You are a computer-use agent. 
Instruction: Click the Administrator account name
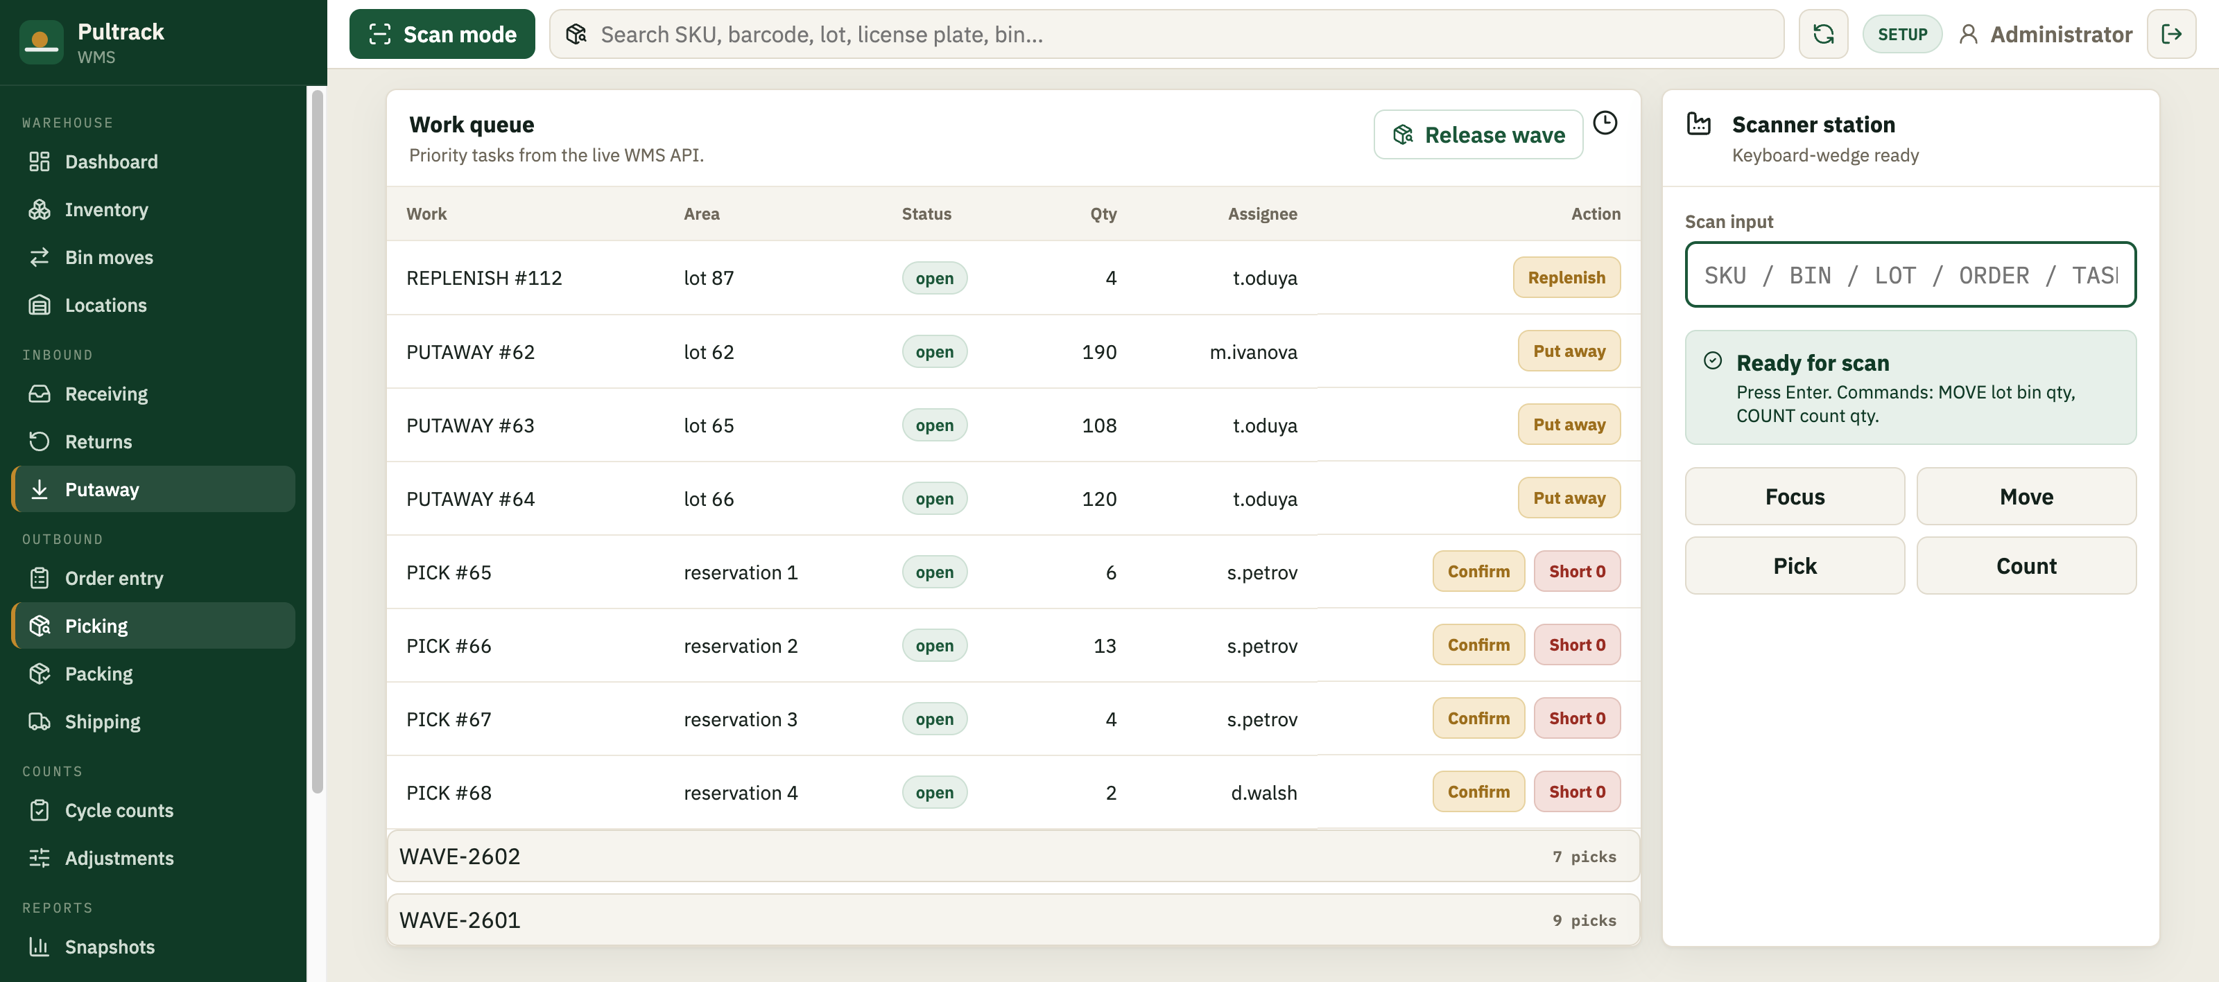(x=2060, y=35)
